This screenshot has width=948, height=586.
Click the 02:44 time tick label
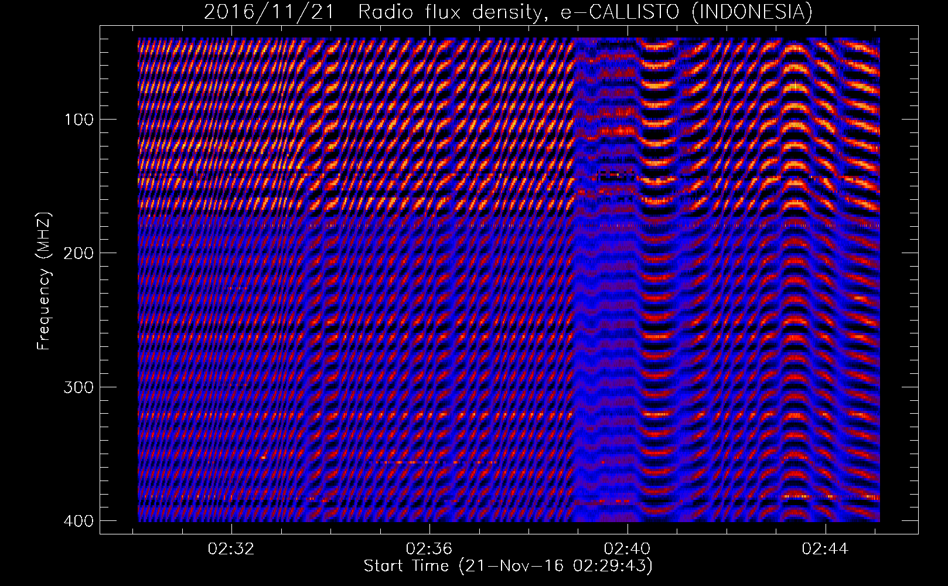click(x=826, y=549)
